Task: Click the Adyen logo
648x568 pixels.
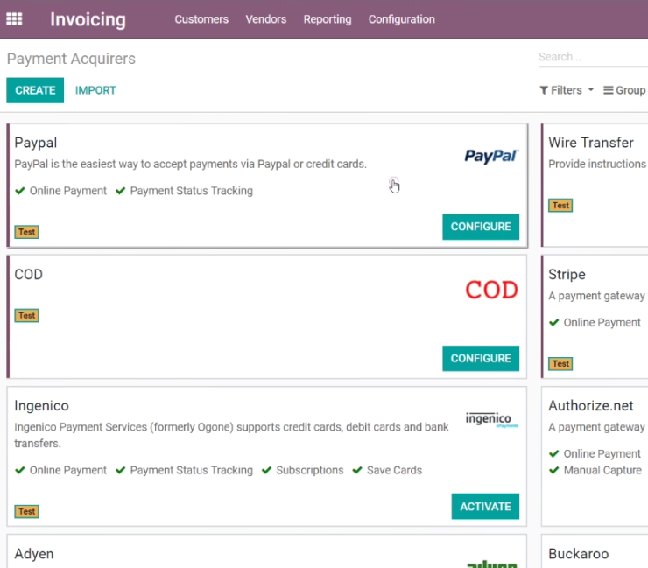Action: 492,564
